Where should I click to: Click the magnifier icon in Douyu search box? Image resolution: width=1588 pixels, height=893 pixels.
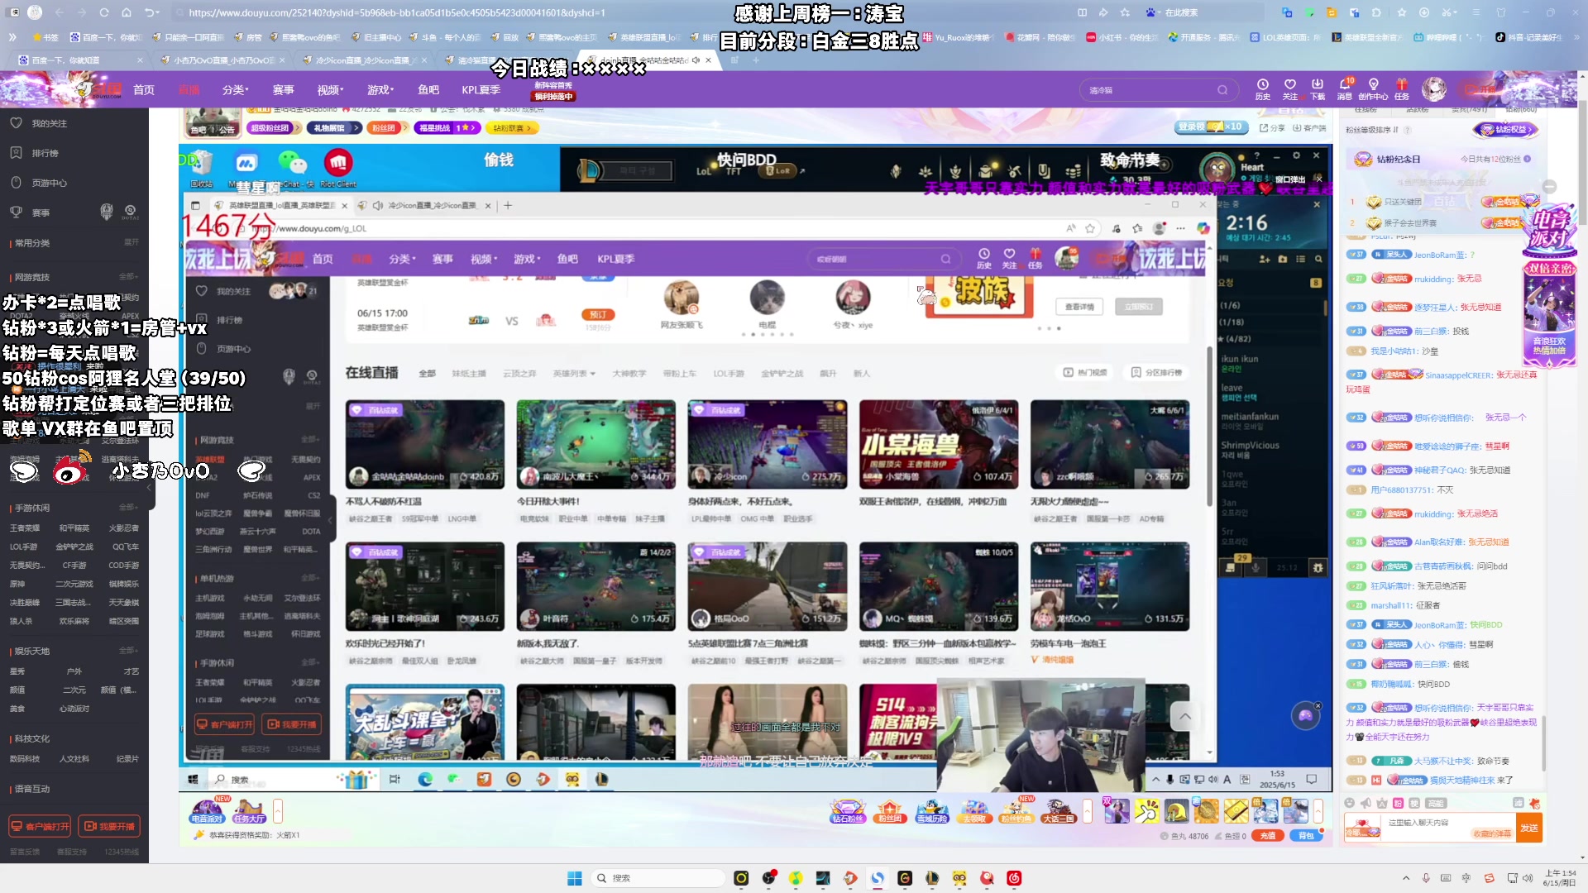tap(1222, 90)
